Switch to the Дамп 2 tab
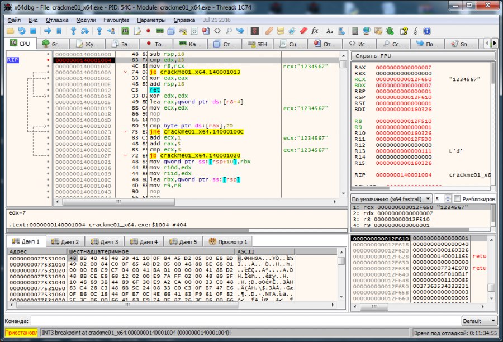Image resolution: width=503 pixels, height=342 pixels. (66, 242)
